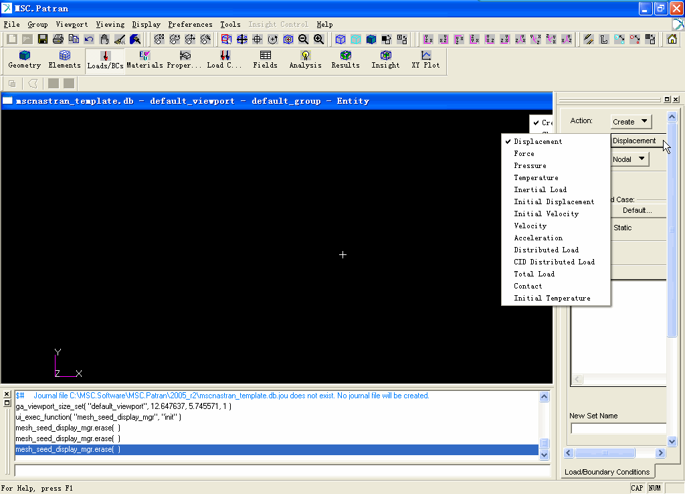
Task: Click the Loads/BCs application button
Action: click(x=105, y=60)
